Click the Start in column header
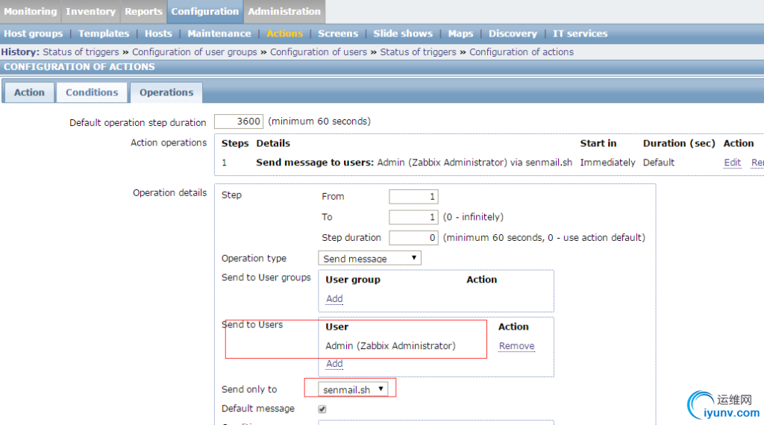 click(x=598, y=143)
